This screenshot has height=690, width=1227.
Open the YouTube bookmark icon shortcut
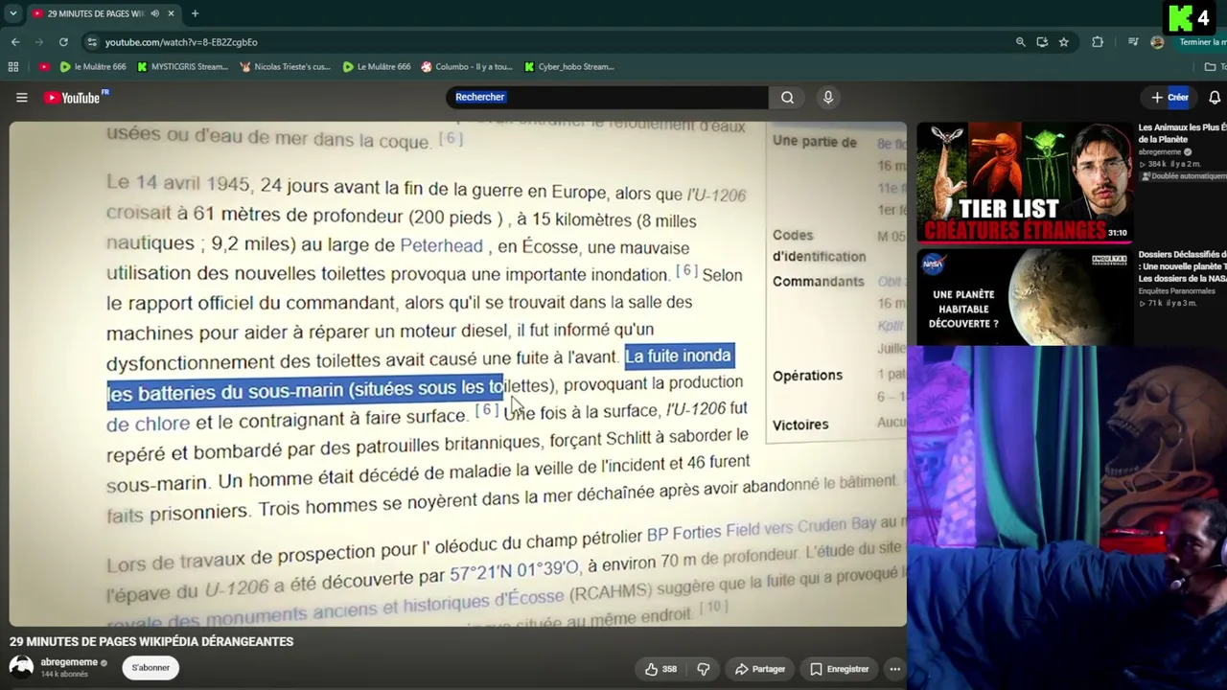click(44, 67)
